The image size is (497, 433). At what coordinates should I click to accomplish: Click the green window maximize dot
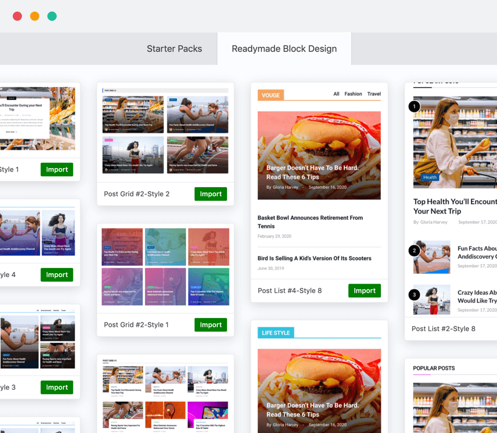pos(52,16)
